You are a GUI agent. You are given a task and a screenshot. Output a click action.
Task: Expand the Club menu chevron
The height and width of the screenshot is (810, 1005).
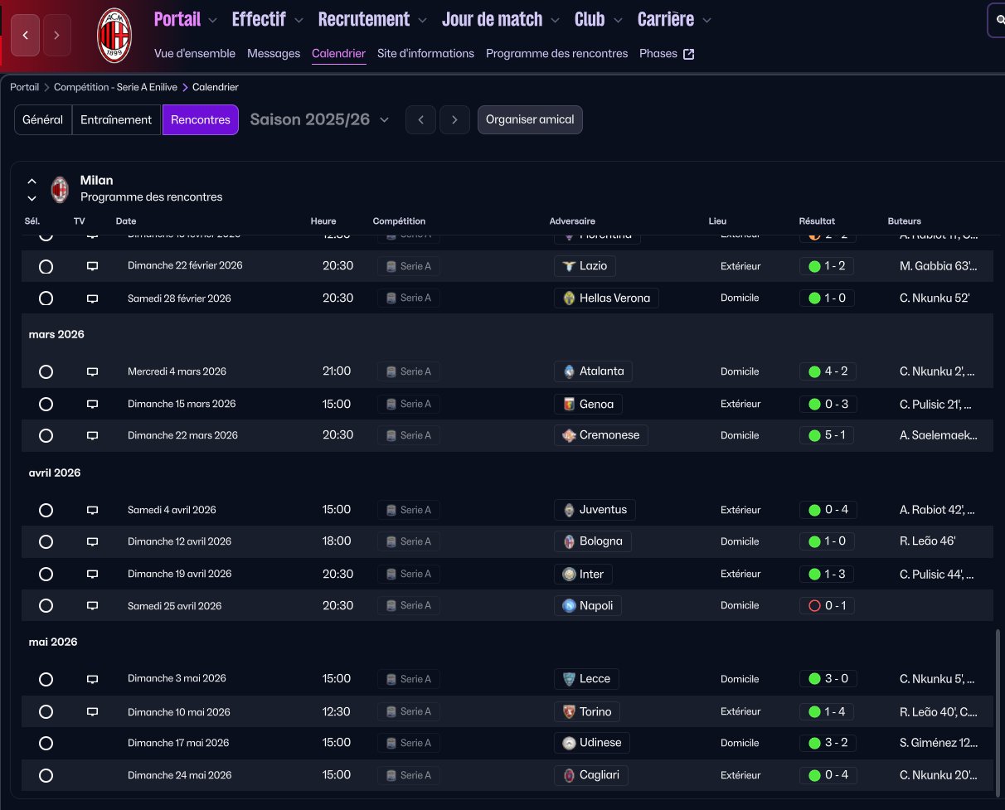618,20
